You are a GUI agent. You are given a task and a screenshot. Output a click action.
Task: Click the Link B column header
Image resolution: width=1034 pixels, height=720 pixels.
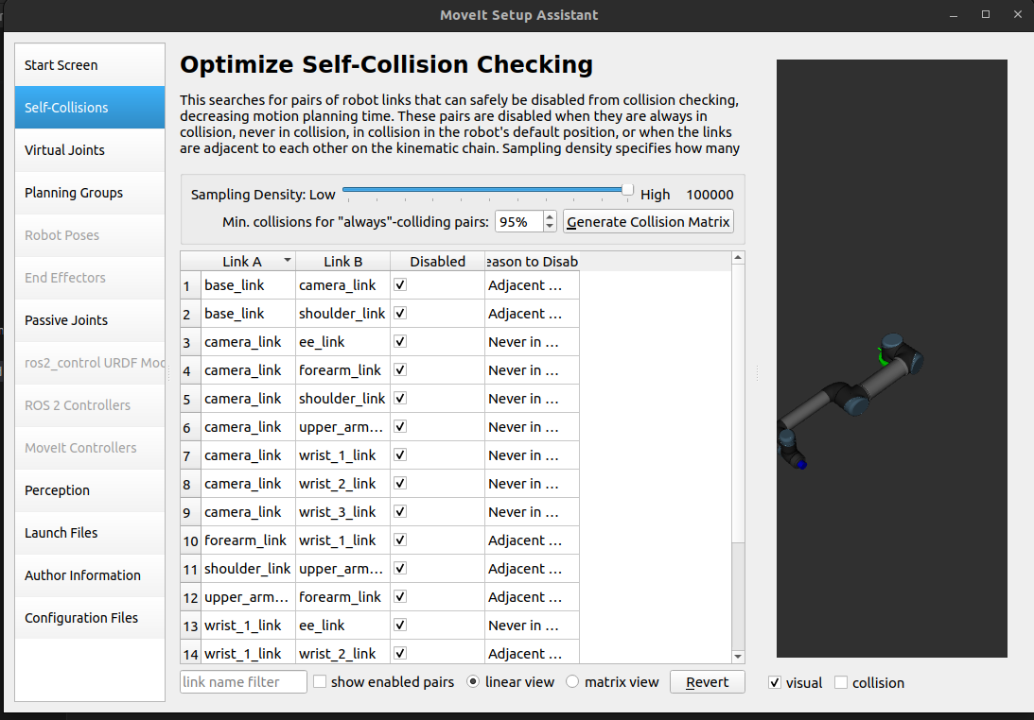(342, 262)
